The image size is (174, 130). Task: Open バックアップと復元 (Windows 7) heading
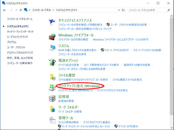point(81,86)
